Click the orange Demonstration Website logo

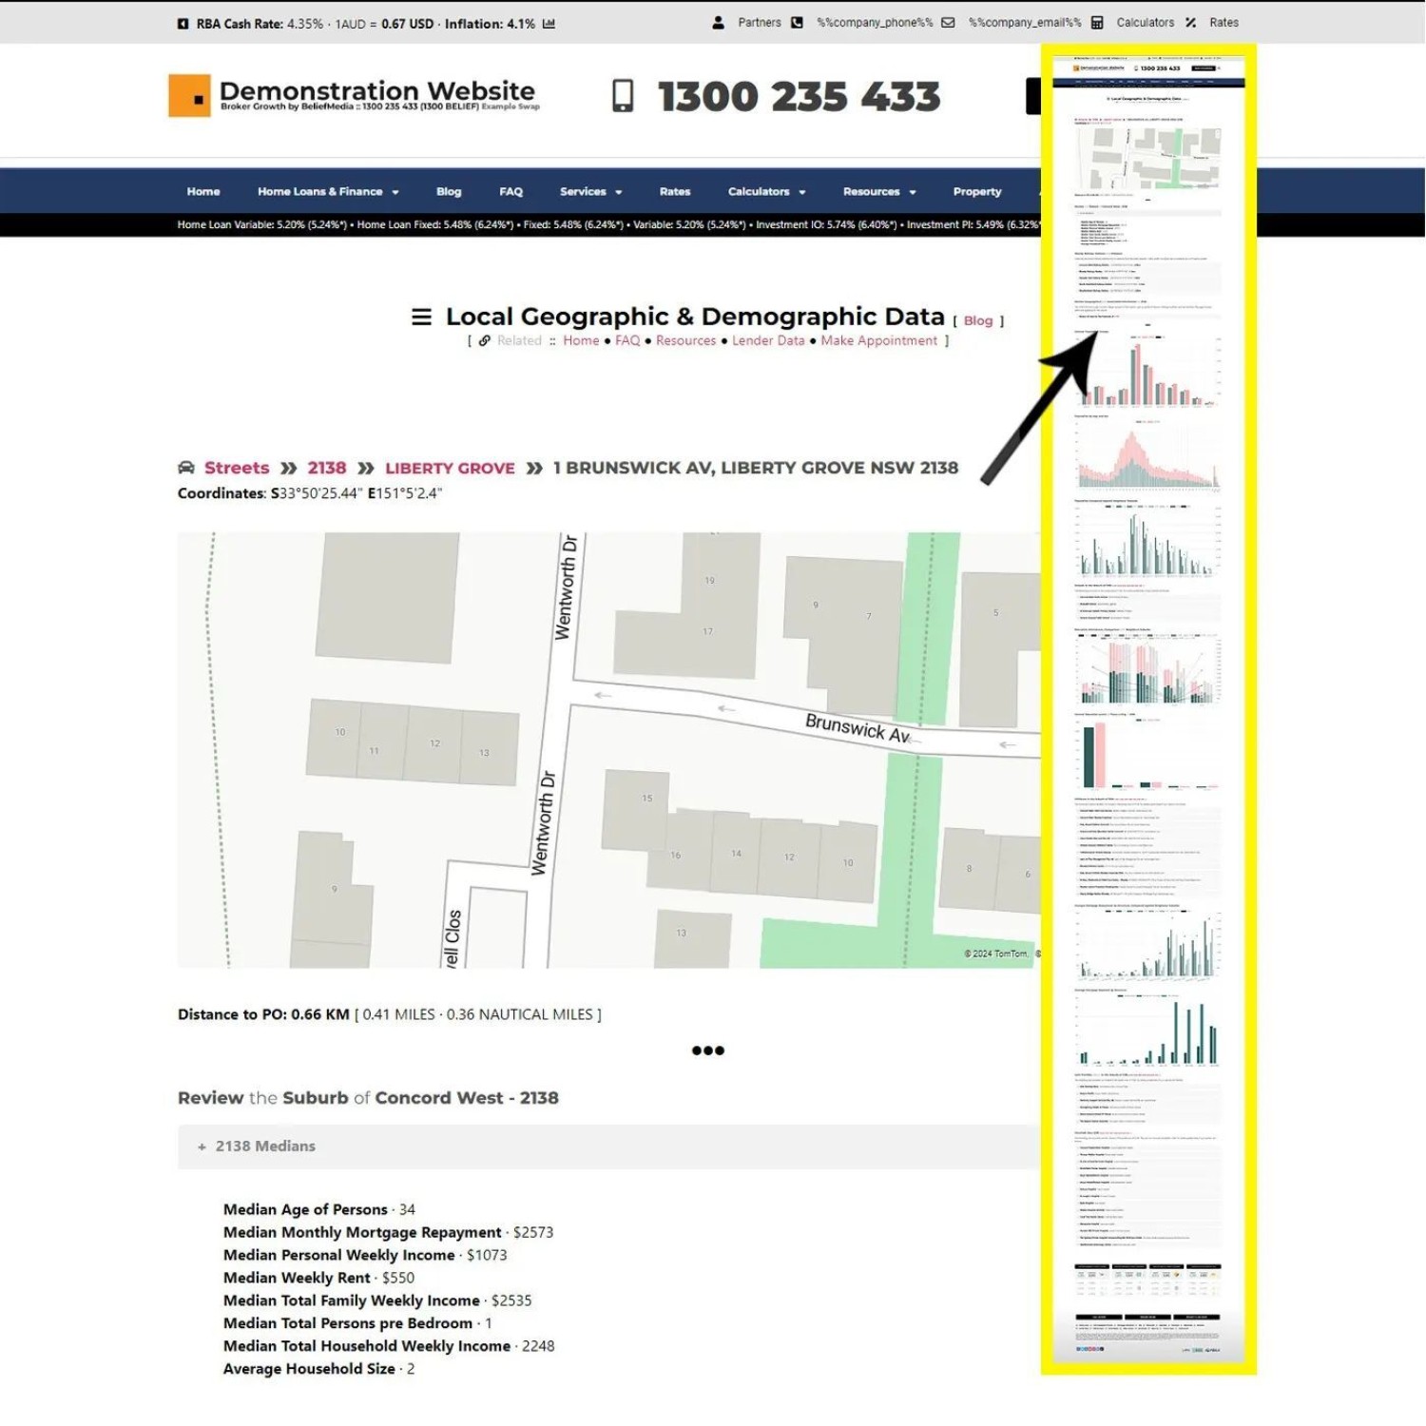(x=189, y=96)
